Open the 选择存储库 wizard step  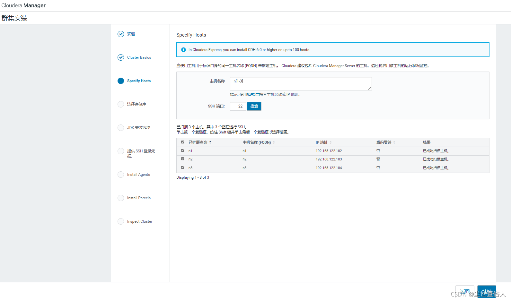(x=137, y=104)
